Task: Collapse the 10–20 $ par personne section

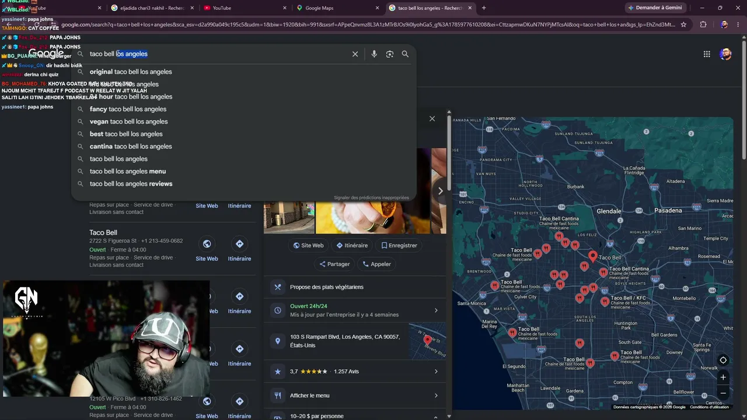Action: [436, 416]
